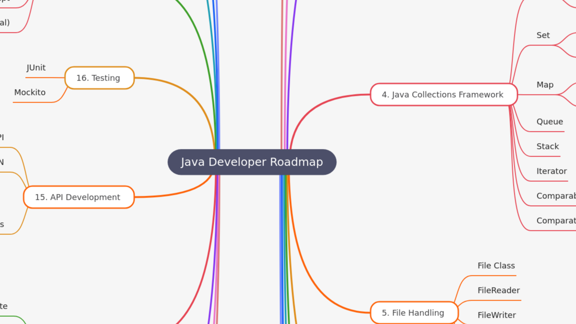Collapse the 4. Java Collections Framework branch
This screenshot has width=576, height=324.
[x=443, y=94]
